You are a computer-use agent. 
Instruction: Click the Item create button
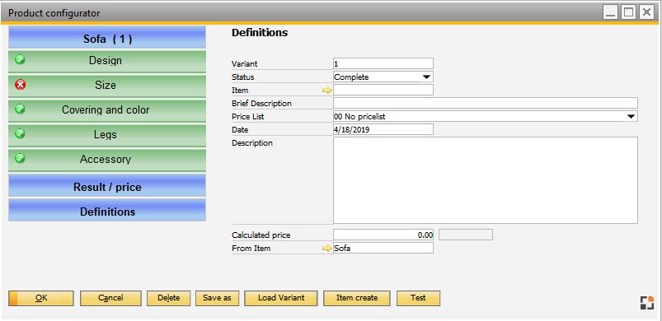tap(357, 298)
